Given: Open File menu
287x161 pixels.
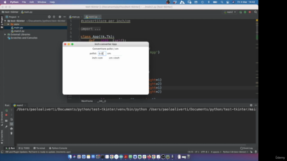Looking at the screenshot, I should 24,2.
